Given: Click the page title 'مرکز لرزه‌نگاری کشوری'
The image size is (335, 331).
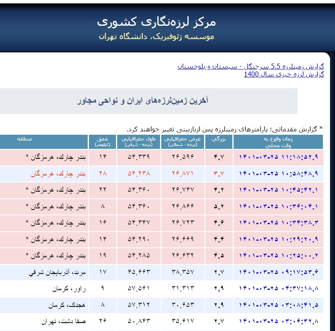Looking at the screenshot, I should coord(156,22).
